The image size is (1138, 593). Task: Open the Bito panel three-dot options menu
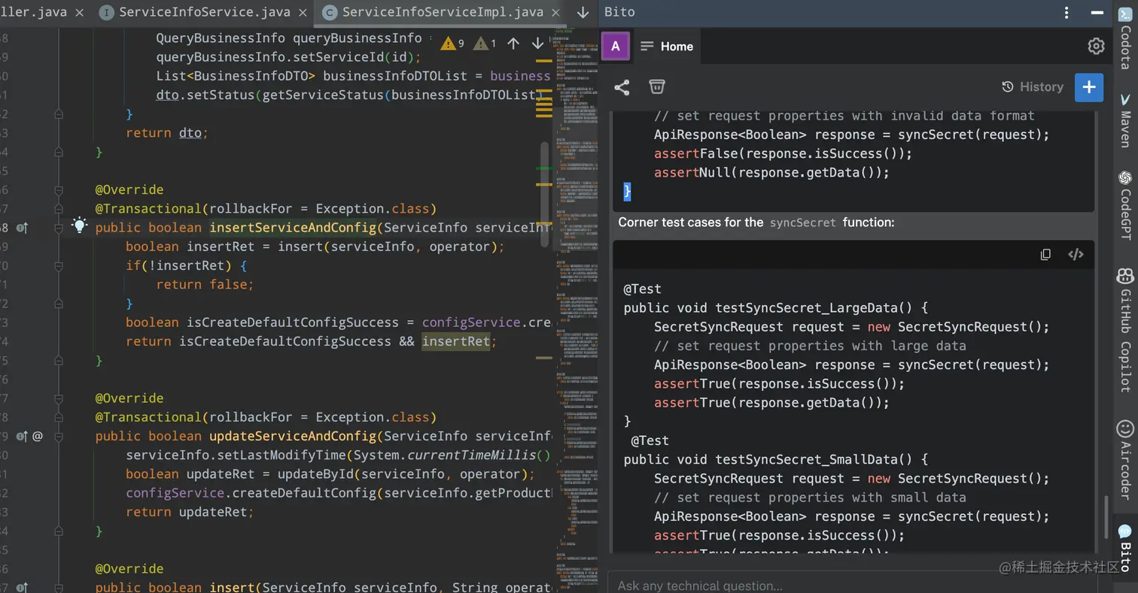tap(1066, 13)
